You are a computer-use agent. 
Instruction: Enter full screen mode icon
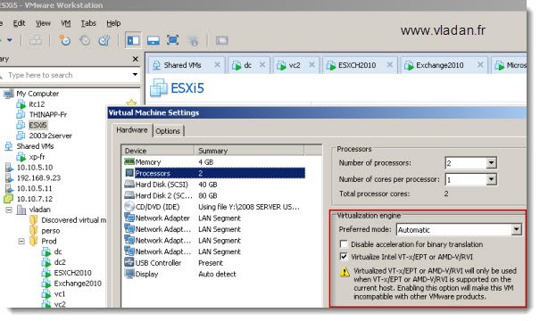(x=172, y=40)
